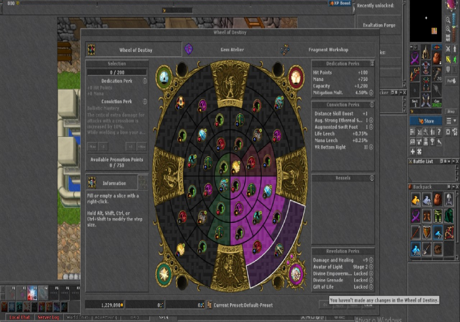The image size is (460, 322).
Task: Show details for Damage and Healing +9
Action: coord(371,260)
